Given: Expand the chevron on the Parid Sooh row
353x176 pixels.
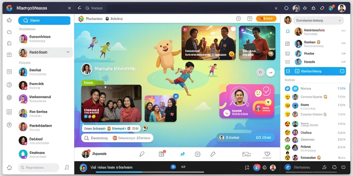Looking at the screenshot, I should (68, 52).
